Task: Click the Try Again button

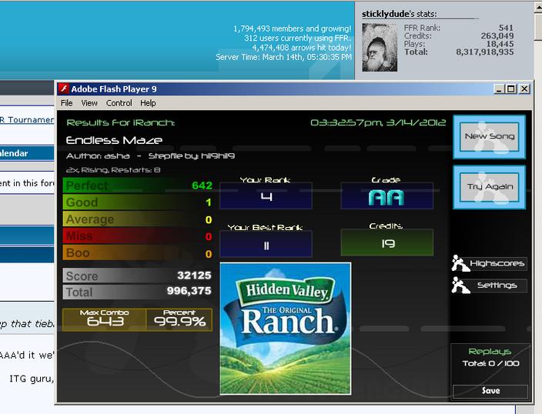Action: (x=489, y=187)
